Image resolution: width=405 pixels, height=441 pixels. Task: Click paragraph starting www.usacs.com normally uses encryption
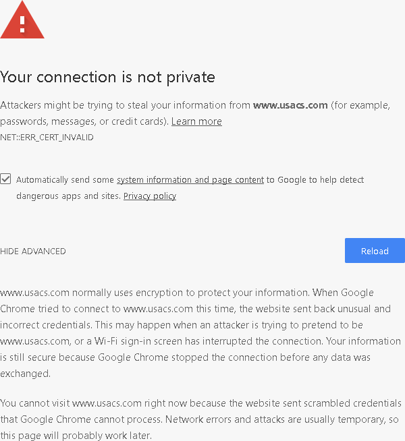tap(200, 333)
